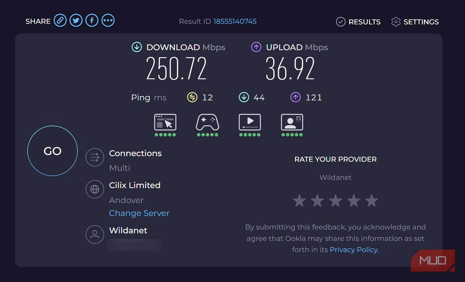Click the globe server icon
This screenshot has width=465, height=282.
tap(95, 189)
